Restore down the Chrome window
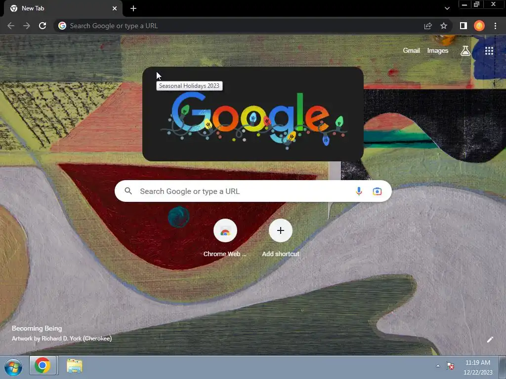The image size is (506, 379). [476, 4]
